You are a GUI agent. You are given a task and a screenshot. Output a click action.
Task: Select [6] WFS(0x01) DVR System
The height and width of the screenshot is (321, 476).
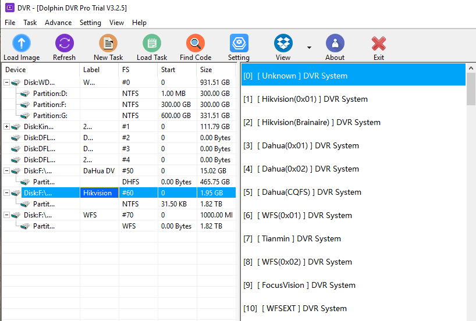tap(353, 215)
